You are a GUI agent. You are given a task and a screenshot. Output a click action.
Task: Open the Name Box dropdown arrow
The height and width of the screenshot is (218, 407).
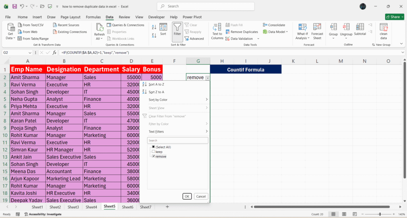click(30, 53)
